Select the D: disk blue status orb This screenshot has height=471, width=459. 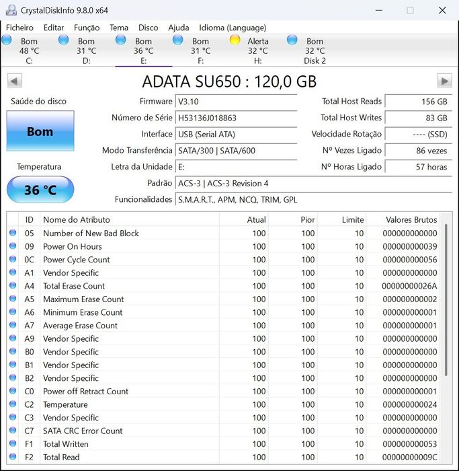(64, 40)
